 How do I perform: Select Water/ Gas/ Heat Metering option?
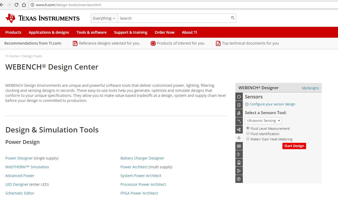click(248, 139)
